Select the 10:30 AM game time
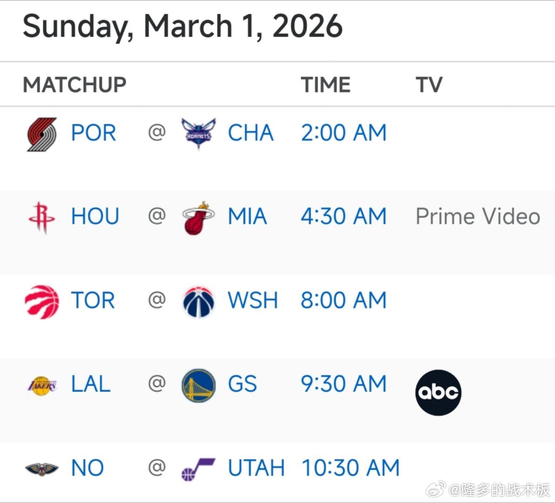Screen dimensions: 555x503 pyautogui.click(x=350, y=469)
